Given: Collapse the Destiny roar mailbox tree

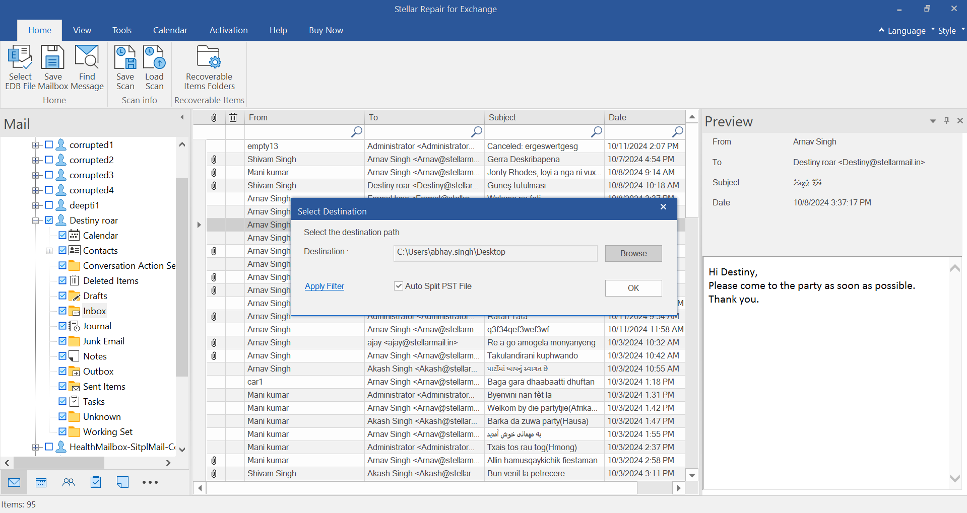Looking at the screenshot, I should (35, 221).
